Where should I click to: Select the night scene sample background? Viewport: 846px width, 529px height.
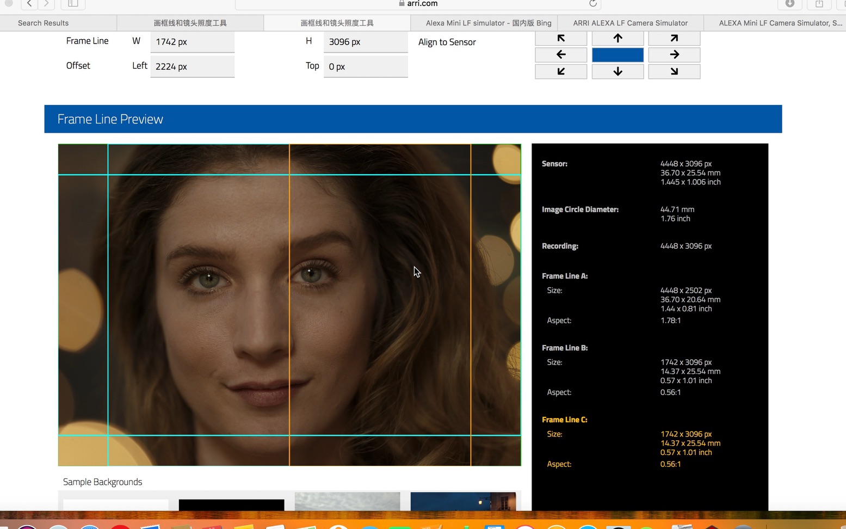coord(463,501)
